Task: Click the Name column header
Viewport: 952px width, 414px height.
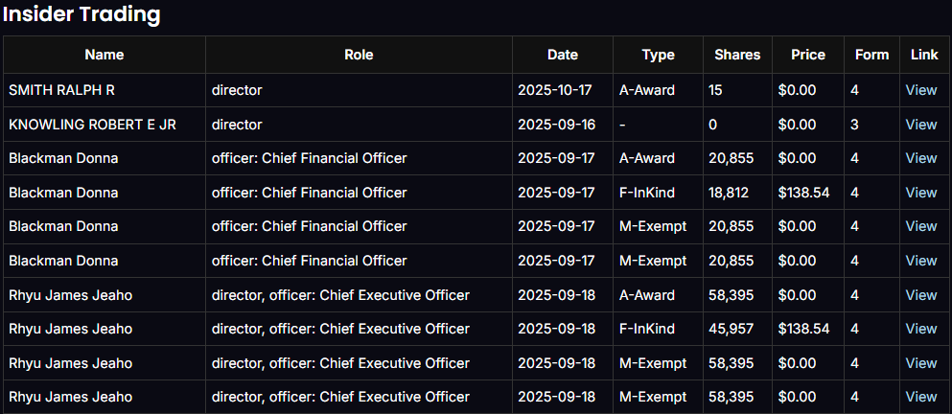Action: point(104,55)
